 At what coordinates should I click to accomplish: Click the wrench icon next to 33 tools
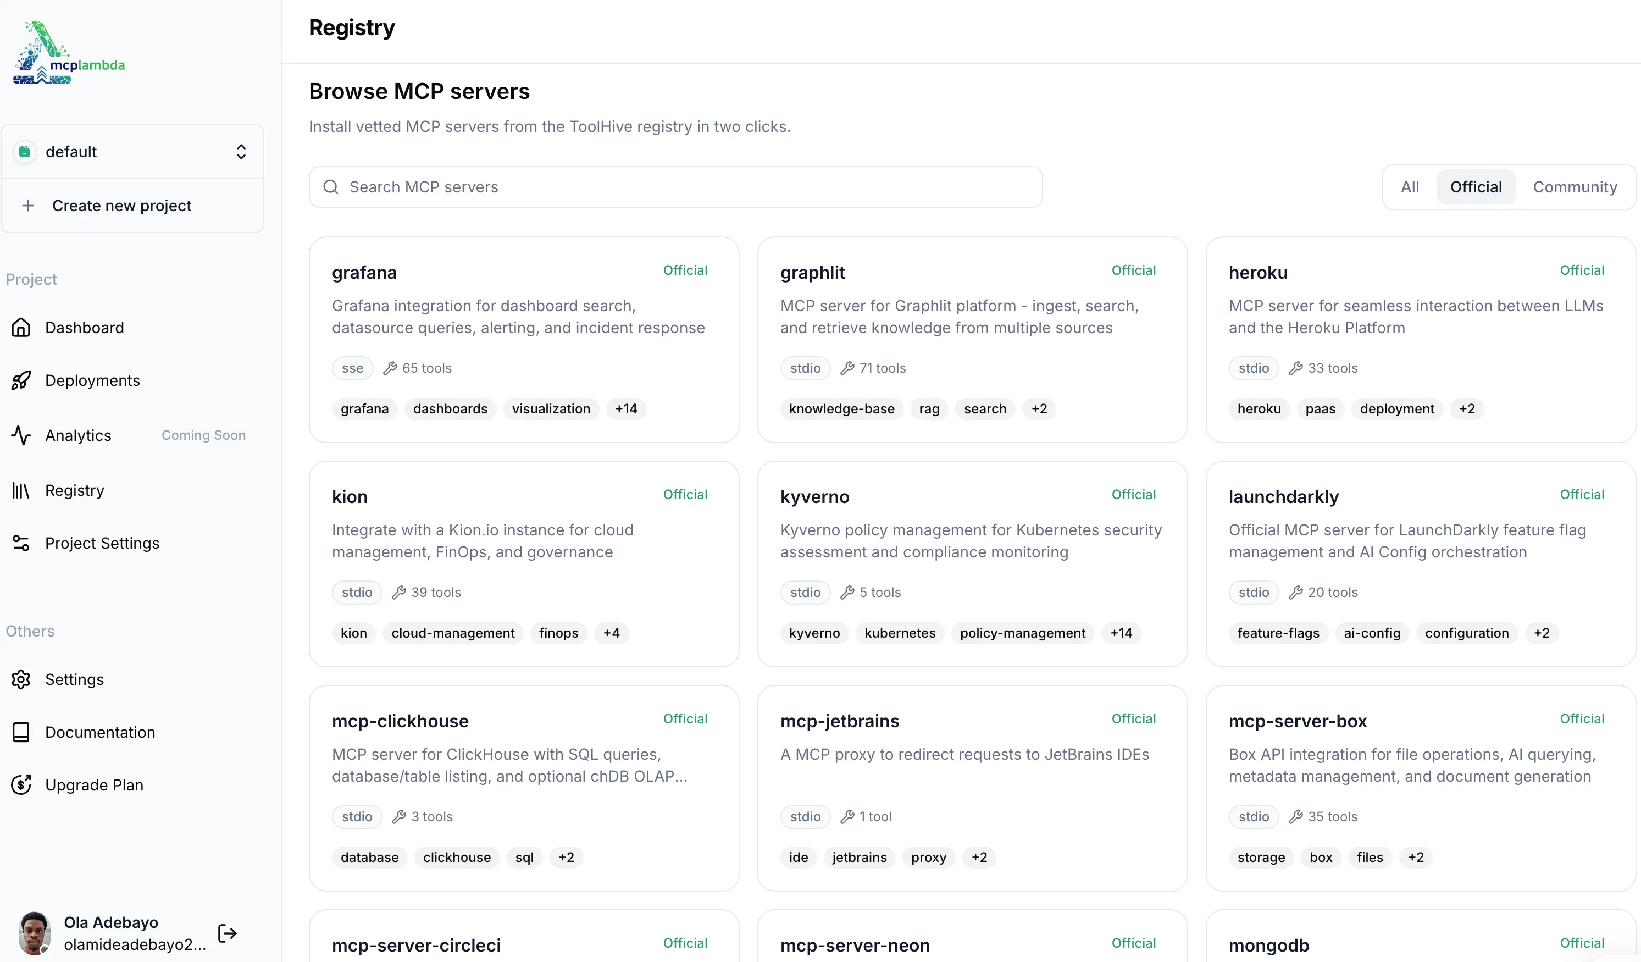(x=1296, y=368)
